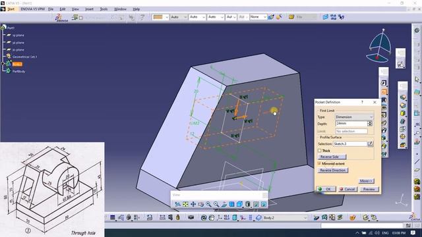Click the Swap visible space icon

(x=264, y=205)
